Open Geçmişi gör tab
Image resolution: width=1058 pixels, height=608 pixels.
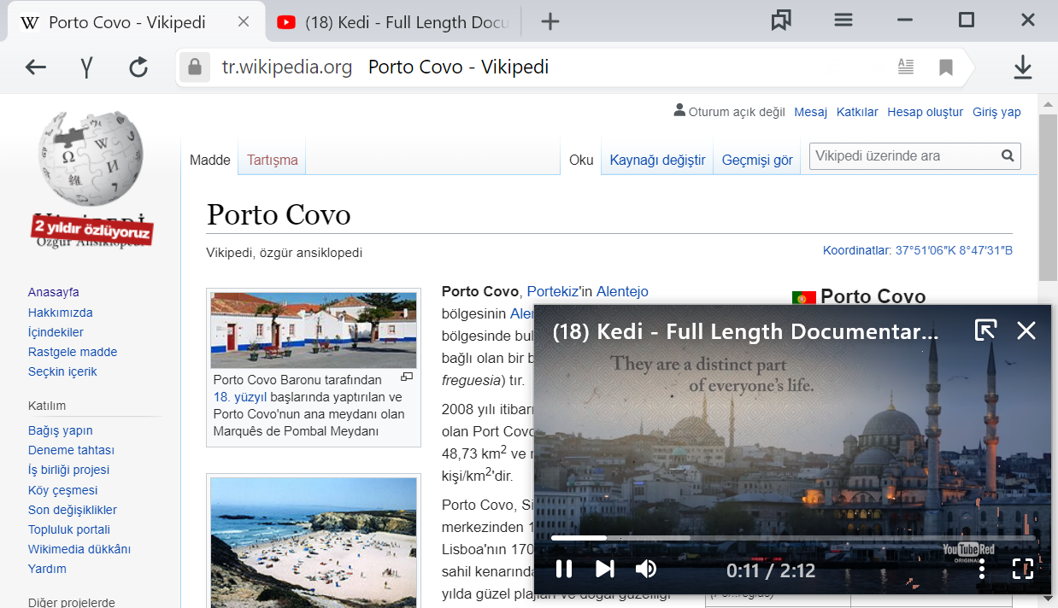point(757,160)
